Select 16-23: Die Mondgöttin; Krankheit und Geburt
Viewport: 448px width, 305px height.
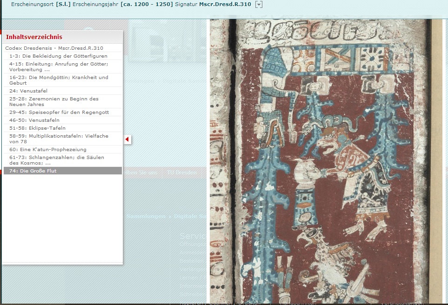click(x=59, y=80)
